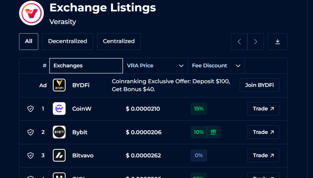The height and width of the screenshot is (178, 313).
Task: Click the CoinW exchange logo
Action: 59,109
